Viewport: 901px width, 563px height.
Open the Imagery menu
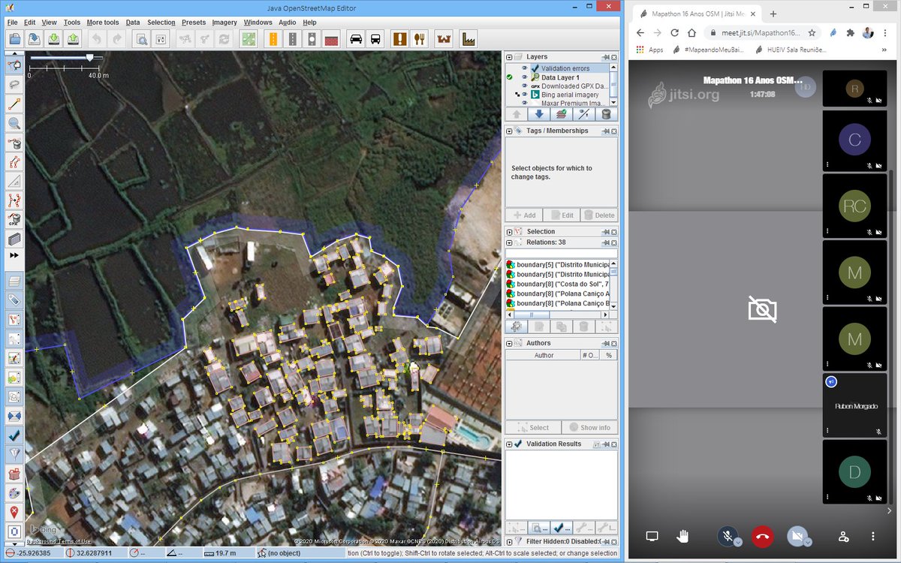[x=224, y=23]
